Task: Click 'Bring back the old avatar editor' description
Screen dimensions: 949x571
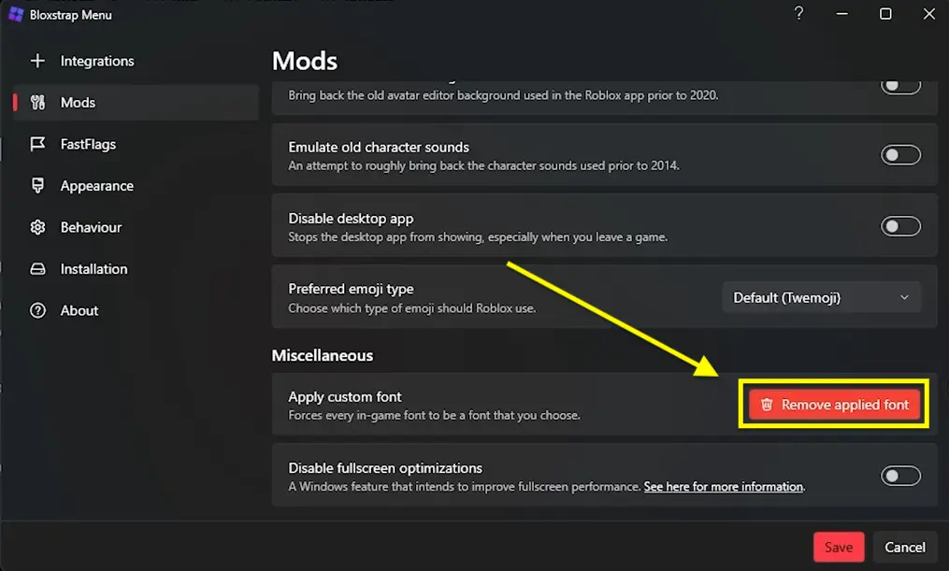Action: coord(504,95)
